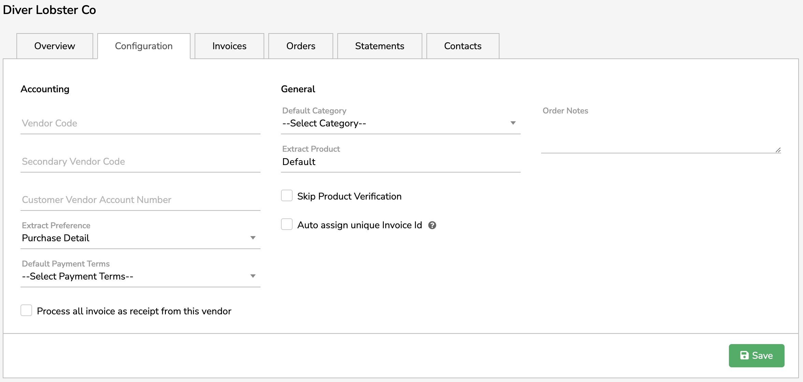Click the Extract Product field
The width and height of the screenshot is (803, 382).
(400, 162)
